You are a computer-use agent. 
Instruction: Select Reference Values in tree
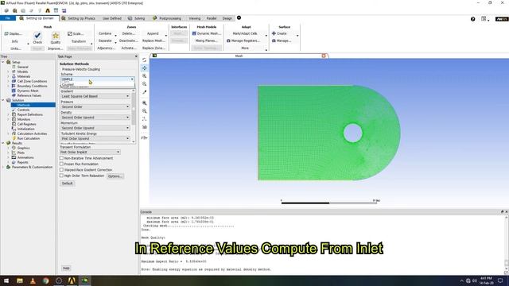(x=29, y=95)
